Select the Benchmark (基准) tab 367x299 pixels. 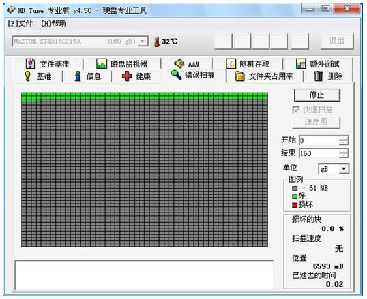pos(38,76)
